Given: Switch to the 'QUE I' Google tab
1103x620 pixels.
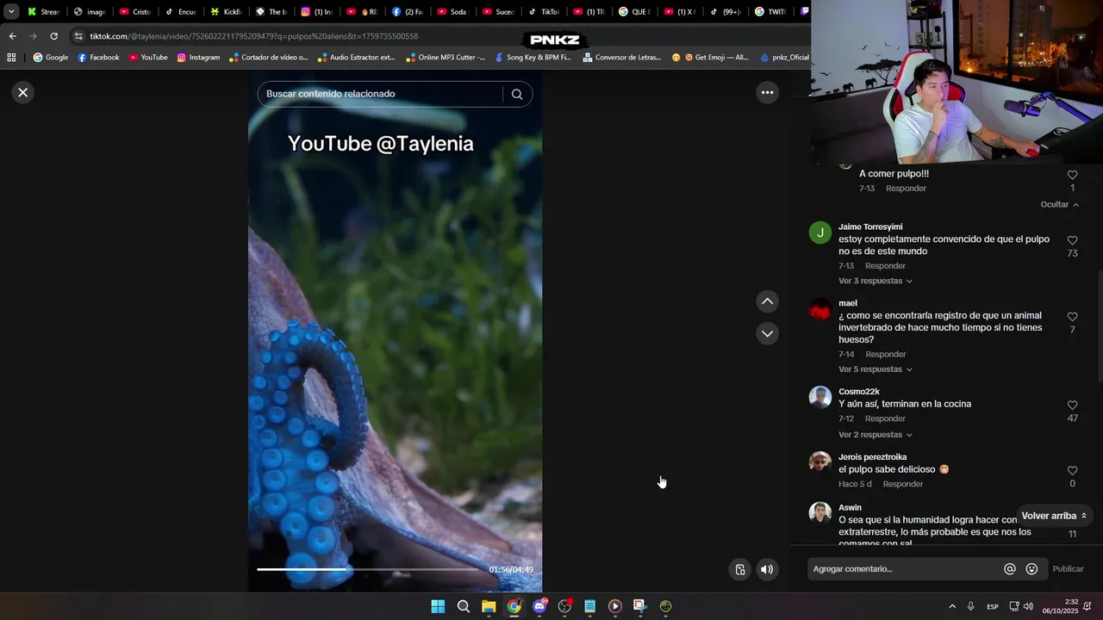Looking at the screenshot, I should point(634,12).
